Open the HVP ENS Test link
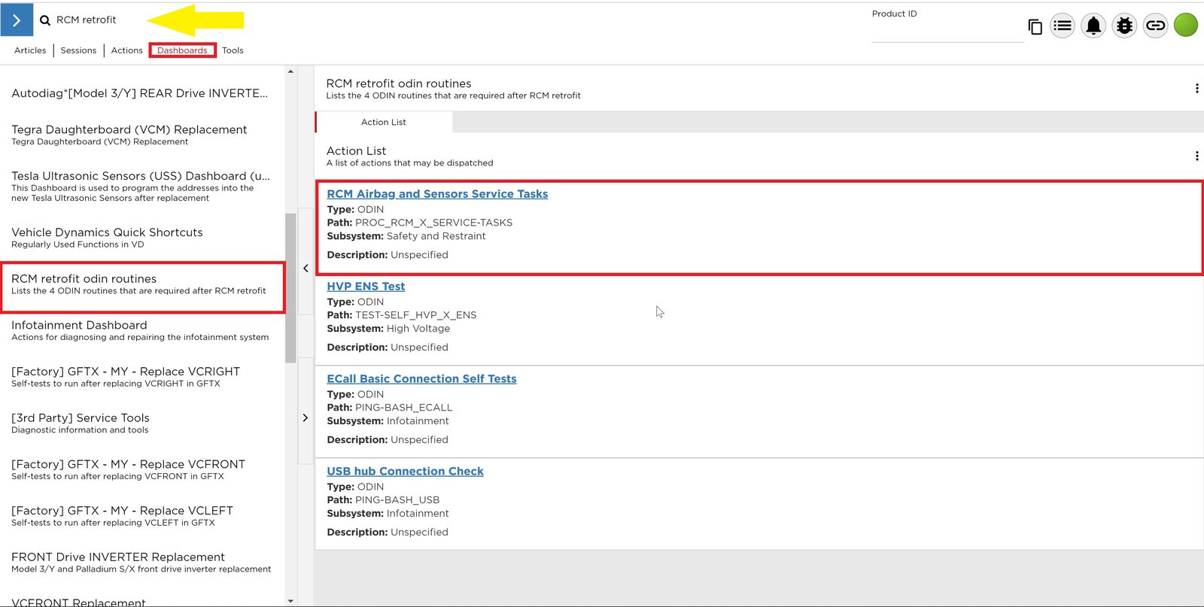The width and height of the screenshot is (1204, 607). [366, 287]
